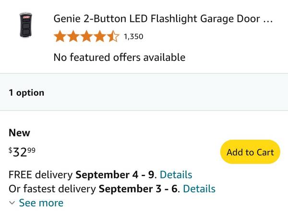The height and width of the screenshot is (213, 288).
Task: Select the 1 option header
Action: pos(26,93)
